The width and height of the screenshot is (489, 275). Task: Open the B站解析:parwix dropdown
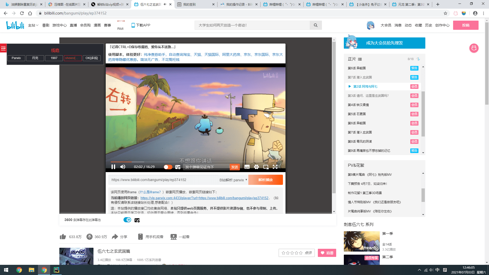point(233,180)
